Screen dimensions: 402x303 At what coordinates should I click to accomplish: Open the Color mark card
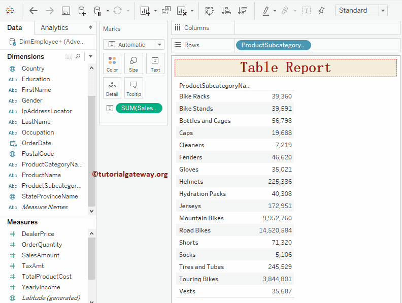112,64
